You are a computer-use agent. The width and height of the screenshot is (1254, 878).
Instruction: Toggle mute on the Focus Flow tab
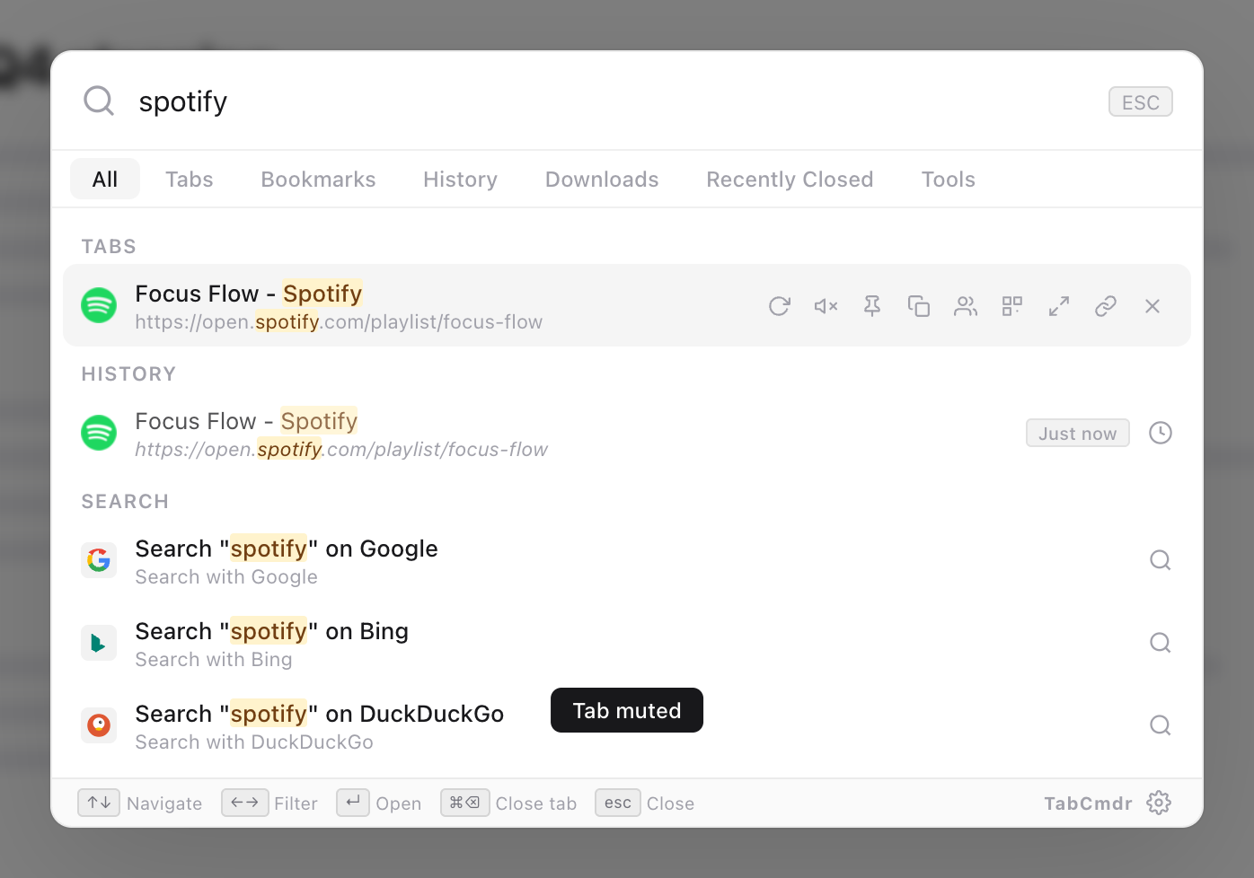click(x=826, y=306)
